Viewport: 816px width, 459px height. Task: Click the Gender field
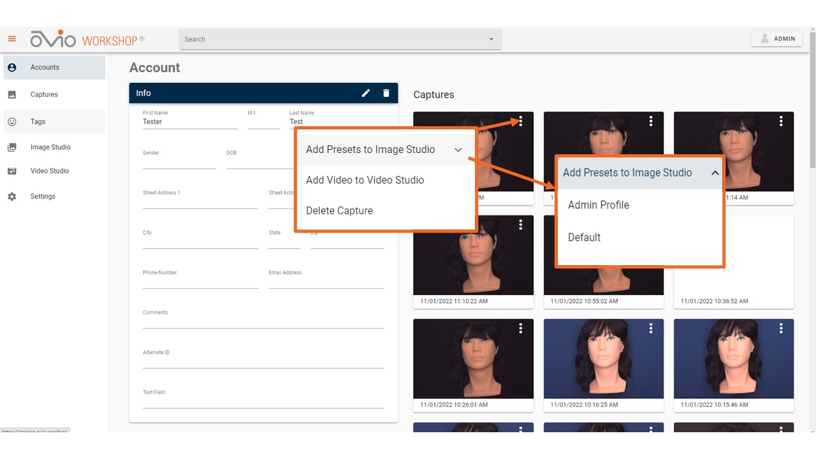[180, 159]
